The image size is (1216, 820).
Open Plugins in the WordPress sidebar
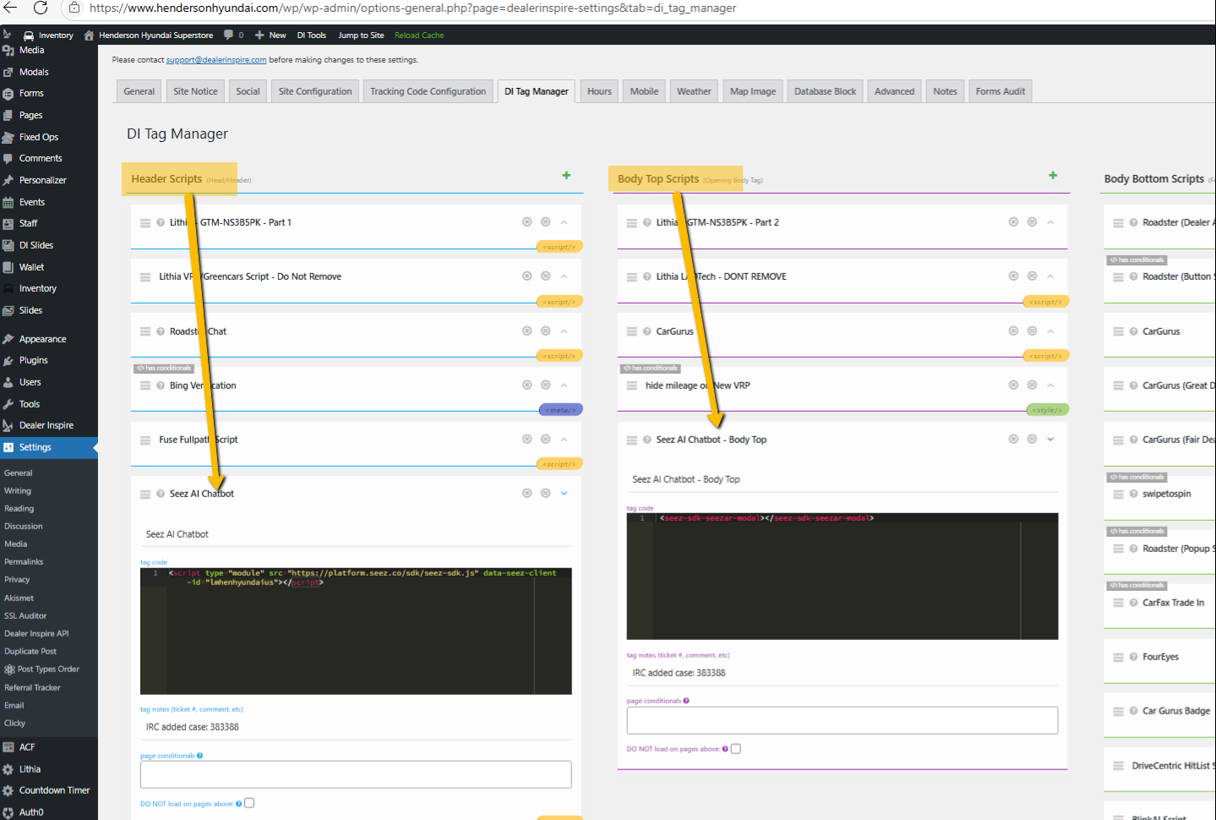[x=34, y=360]
